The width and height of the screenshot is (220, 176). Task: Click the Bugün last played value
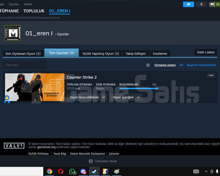100,88
